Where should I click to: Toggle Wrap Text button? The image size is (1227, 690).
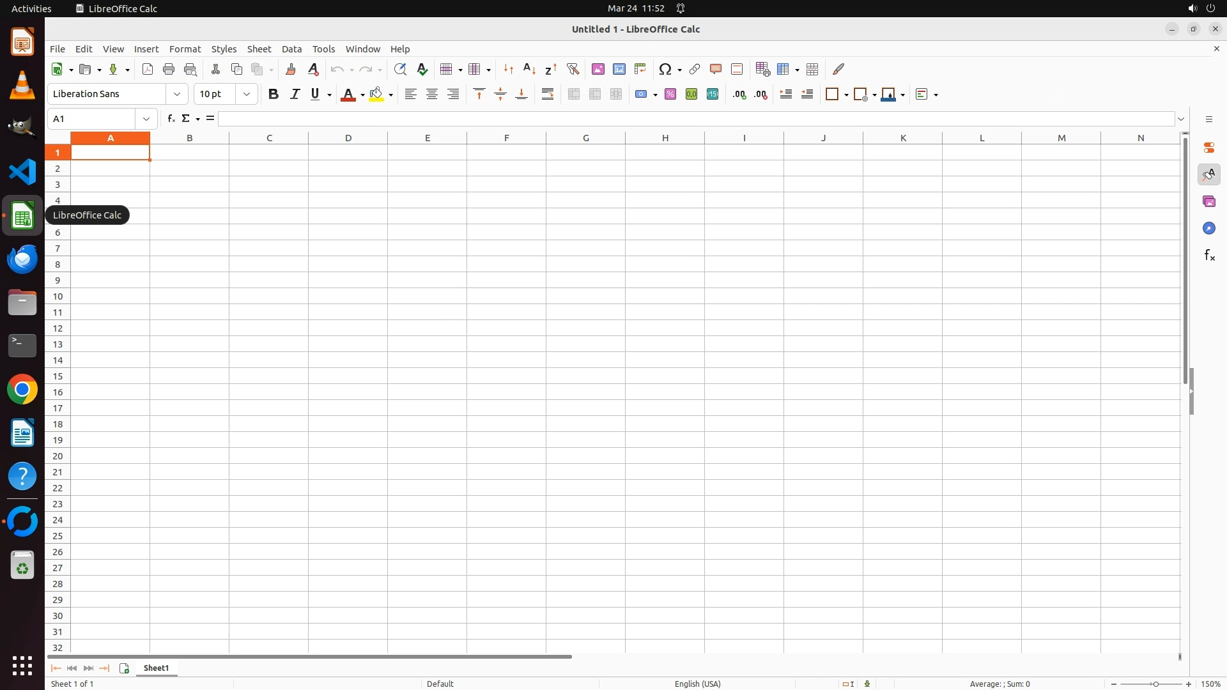point(548,95)
